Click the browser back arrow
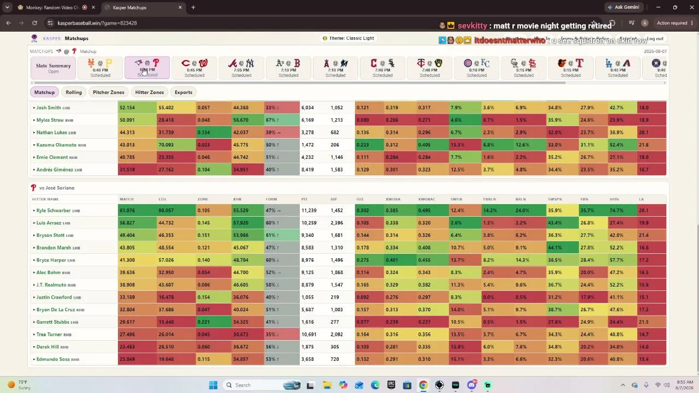The height and width of the screenshot is (393, 699). 8,23
